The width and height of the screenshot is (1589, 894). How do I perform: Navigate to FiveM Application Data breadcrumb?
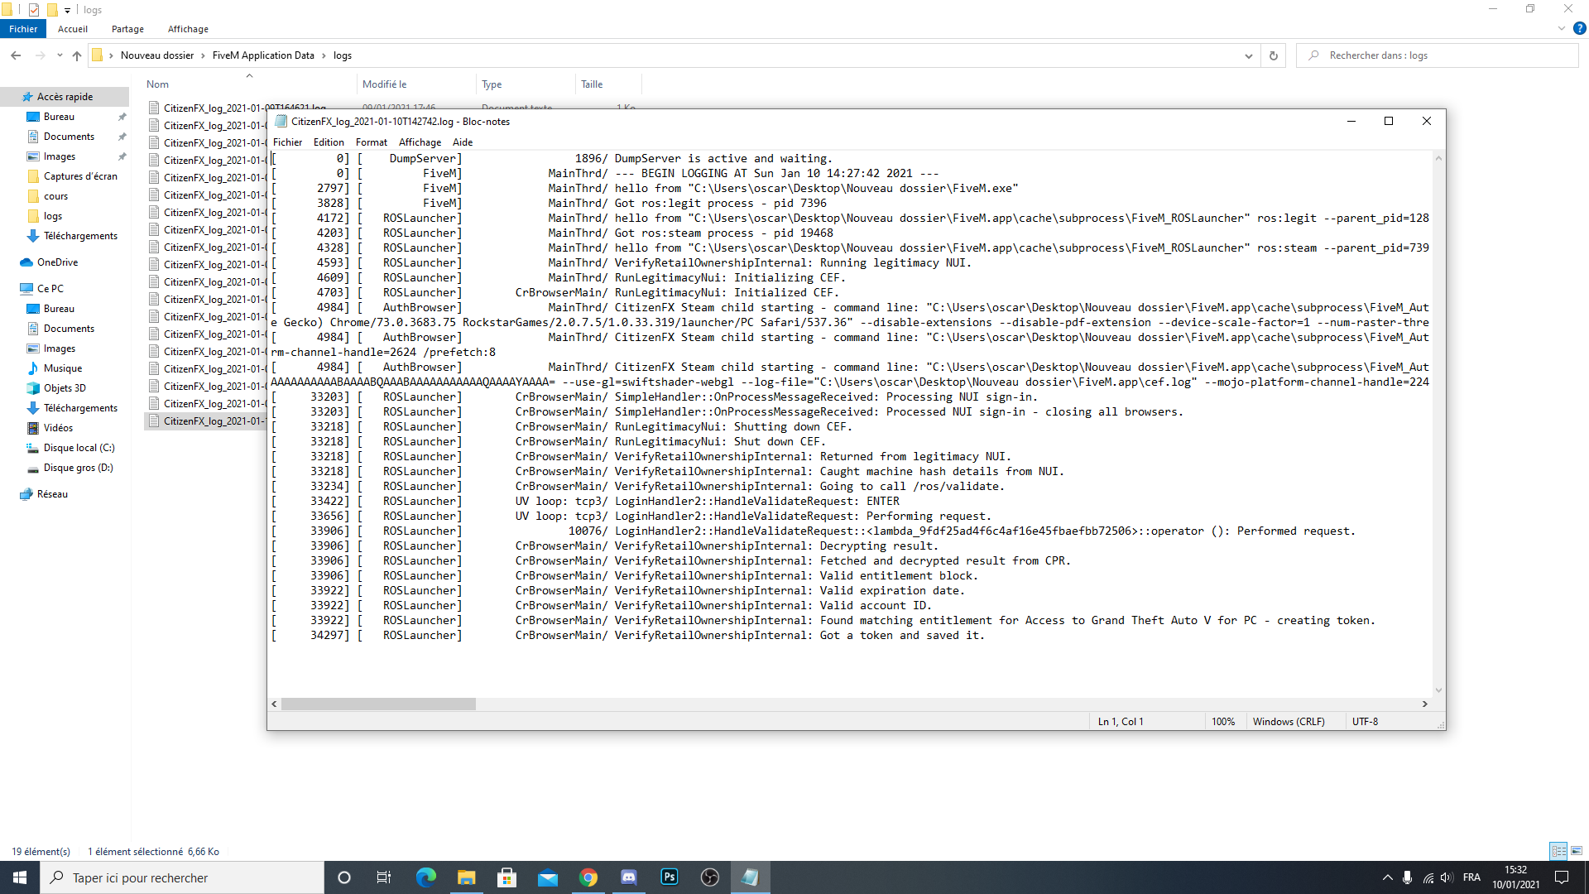(x=263, y=55)
